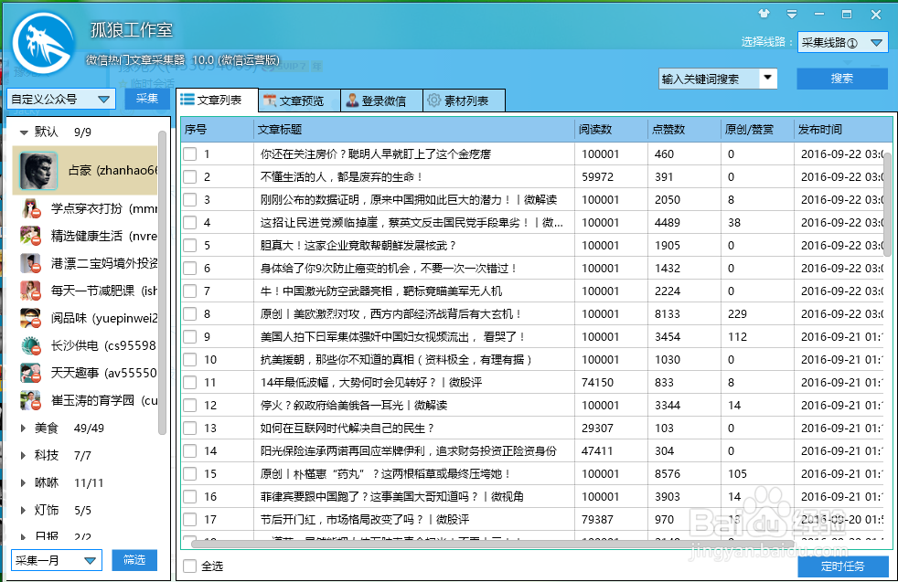Click avatar icon of 港漂二宝妈境外投资
The image size is (898, 582).
pyautogui.click(x=30, y=263)
